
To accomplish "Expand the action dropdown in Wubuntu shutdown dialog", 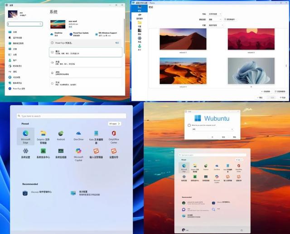I will [x=213, y=129].
